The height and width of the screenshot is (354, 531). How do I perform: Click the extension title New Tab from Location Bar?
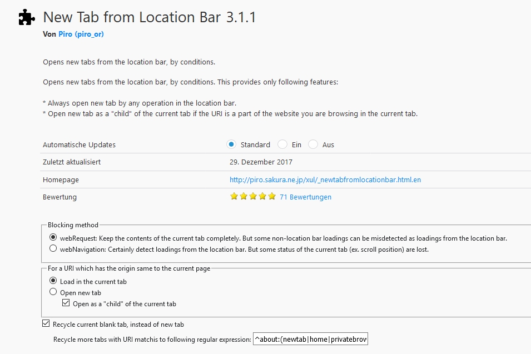coord(149,17)
